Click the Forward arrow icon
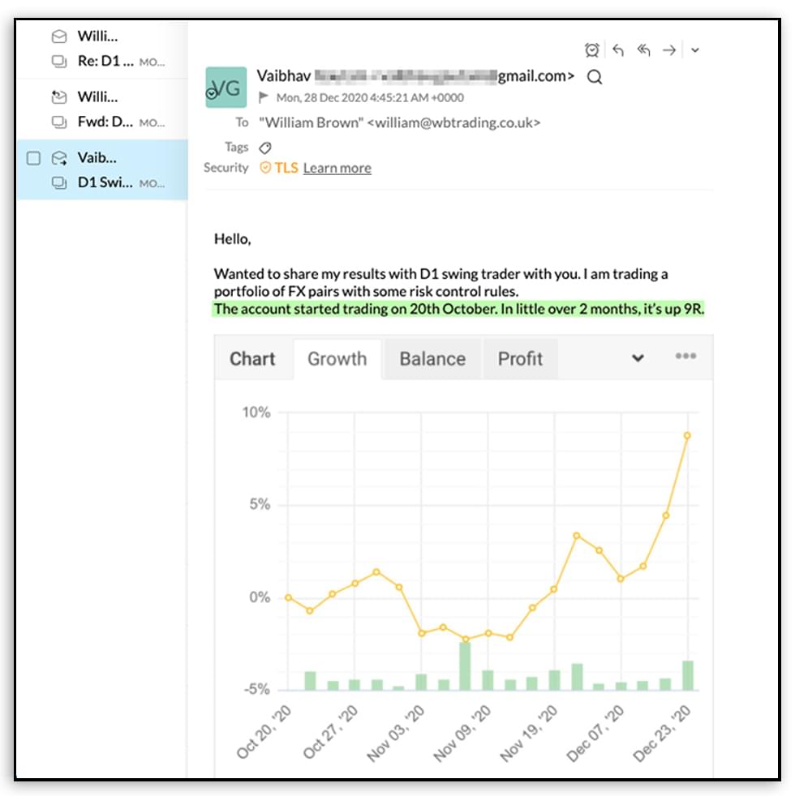Image resolution: width=795 pixels, height=796 pixels. coord(669,50)
